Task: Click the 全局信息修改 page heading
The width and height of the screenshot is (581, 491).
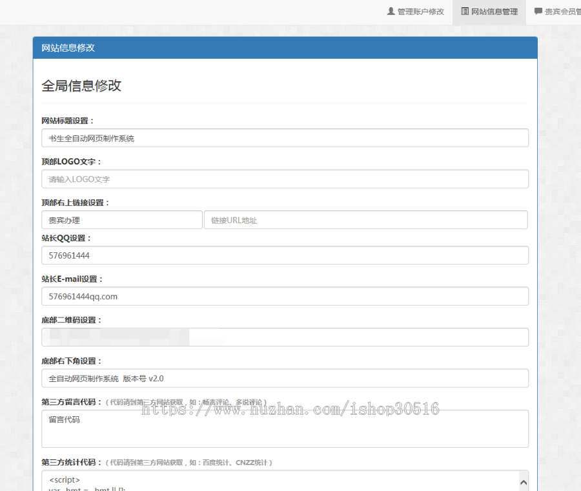Action: [81, 85]
